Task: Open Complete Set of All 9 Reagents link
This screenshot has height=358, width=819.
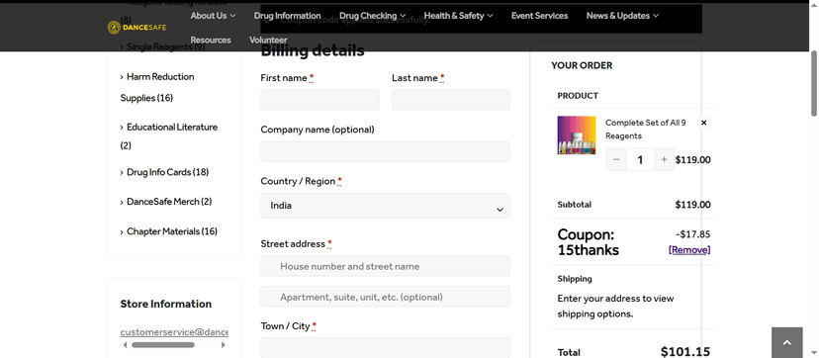Action: (x=646, y=129)
